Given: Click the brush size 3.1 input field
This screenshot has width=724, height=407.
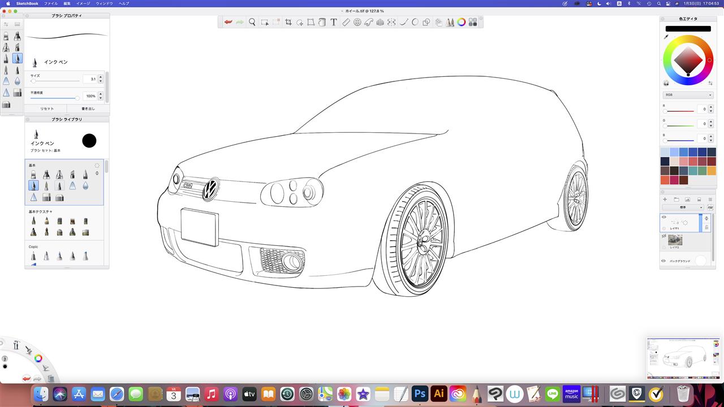Looking at the screenshot, I should point(90,79).
